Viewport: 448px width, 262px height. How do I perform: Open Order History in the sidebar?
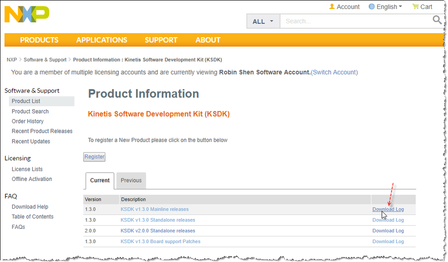coord(27,121)
